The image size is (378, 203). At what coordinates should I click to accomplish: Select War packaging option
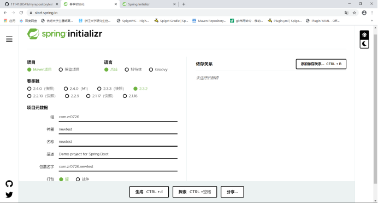[x=82, y=179]
